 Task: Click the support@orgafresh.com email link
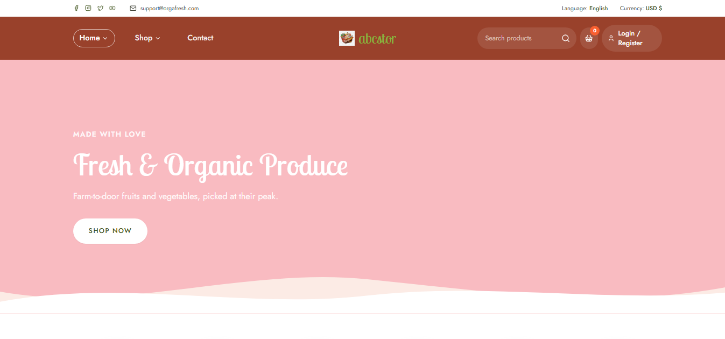170,8
